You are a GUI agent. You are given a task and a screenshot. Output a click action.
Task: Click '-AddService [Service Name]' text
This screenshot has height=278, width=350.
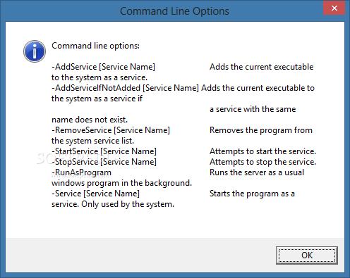point(103,67)
